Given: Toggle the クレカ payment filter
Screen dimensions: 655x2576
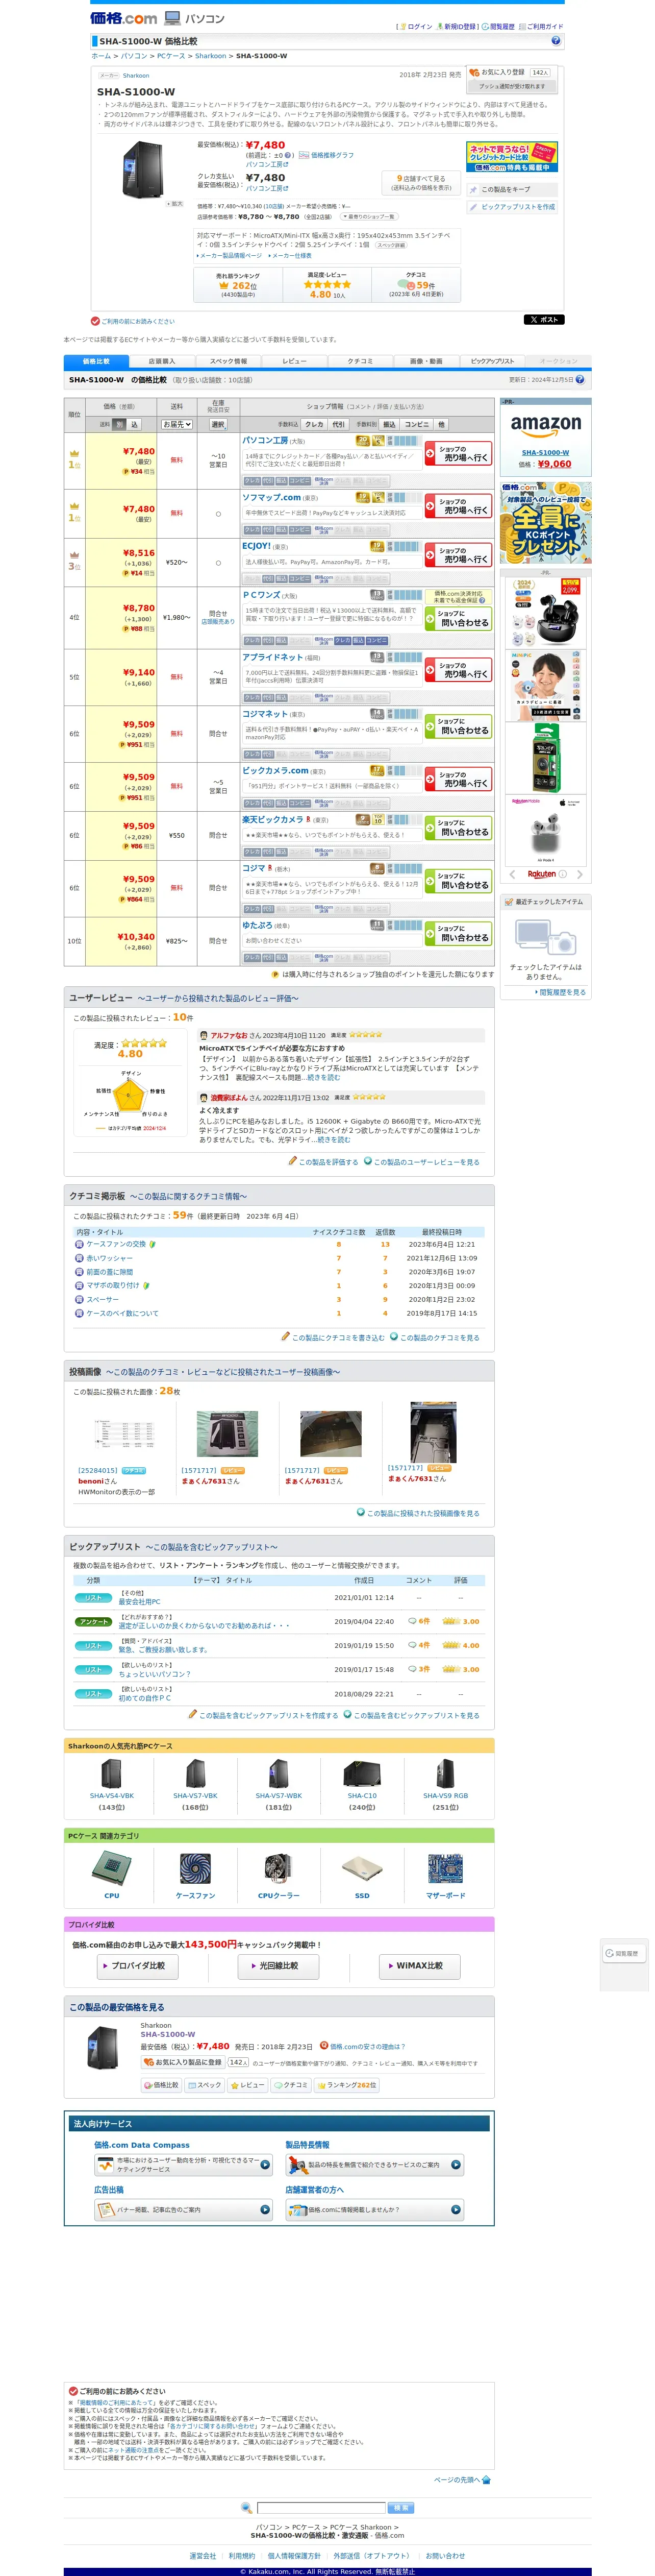Looking at the screenshot, I should point(314,424).
